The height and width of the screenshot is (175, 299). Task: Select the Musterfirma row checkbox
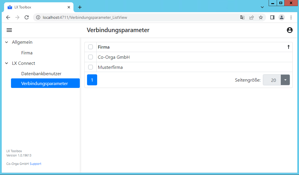click(x=91, y=67)
